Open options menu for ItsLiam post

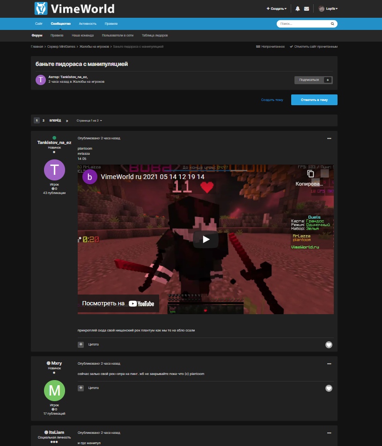(329, 432)
